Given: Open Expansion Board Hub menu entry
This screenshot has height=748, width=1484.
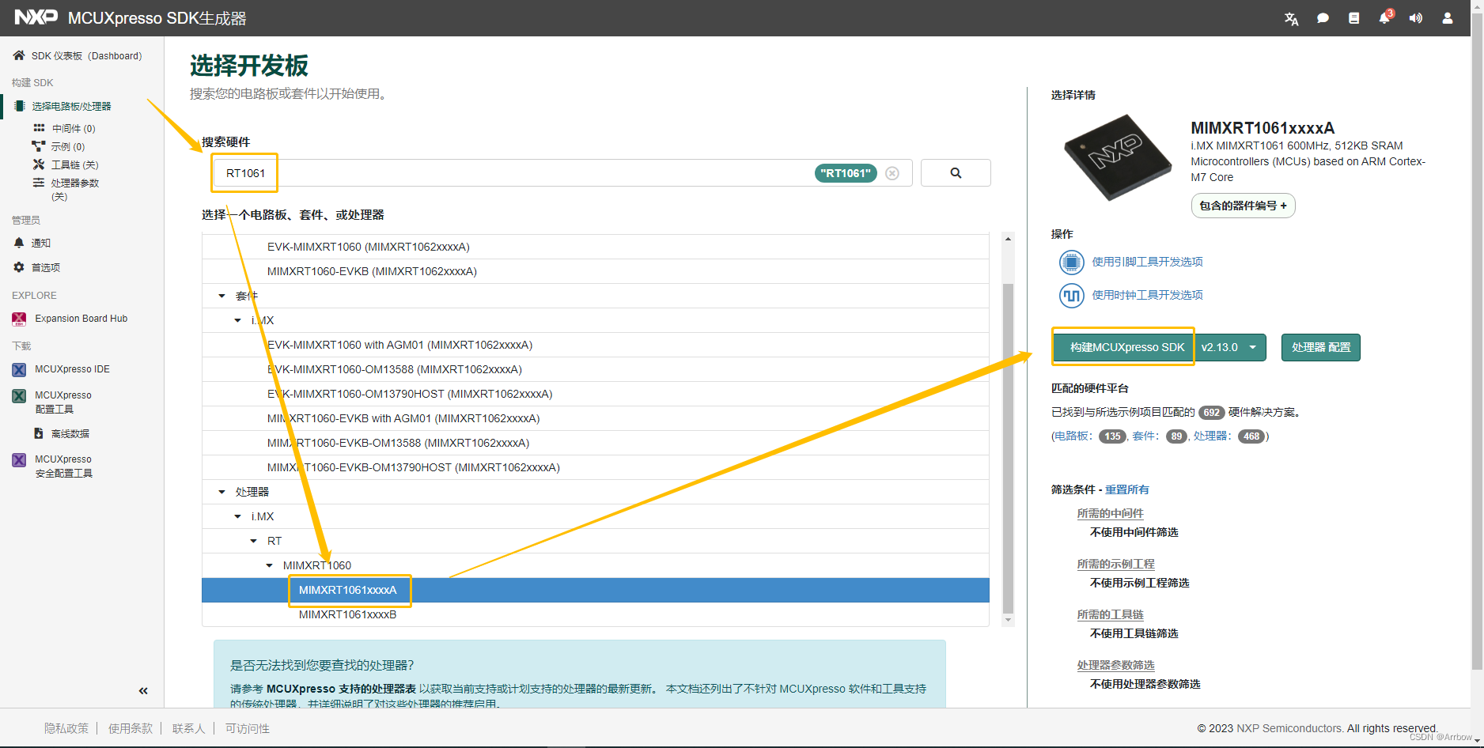Looking at the screenshot, I should click(x=81, y=319).
